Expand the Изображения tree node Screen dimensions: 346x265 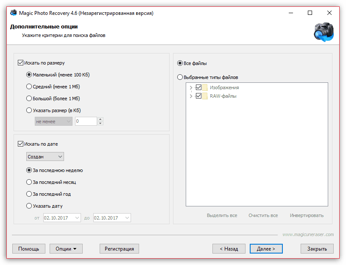pyautogui.click(x=191, y=87)
